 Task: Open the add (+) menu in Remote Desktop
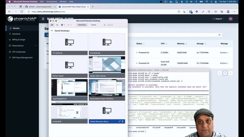[69, 25]
